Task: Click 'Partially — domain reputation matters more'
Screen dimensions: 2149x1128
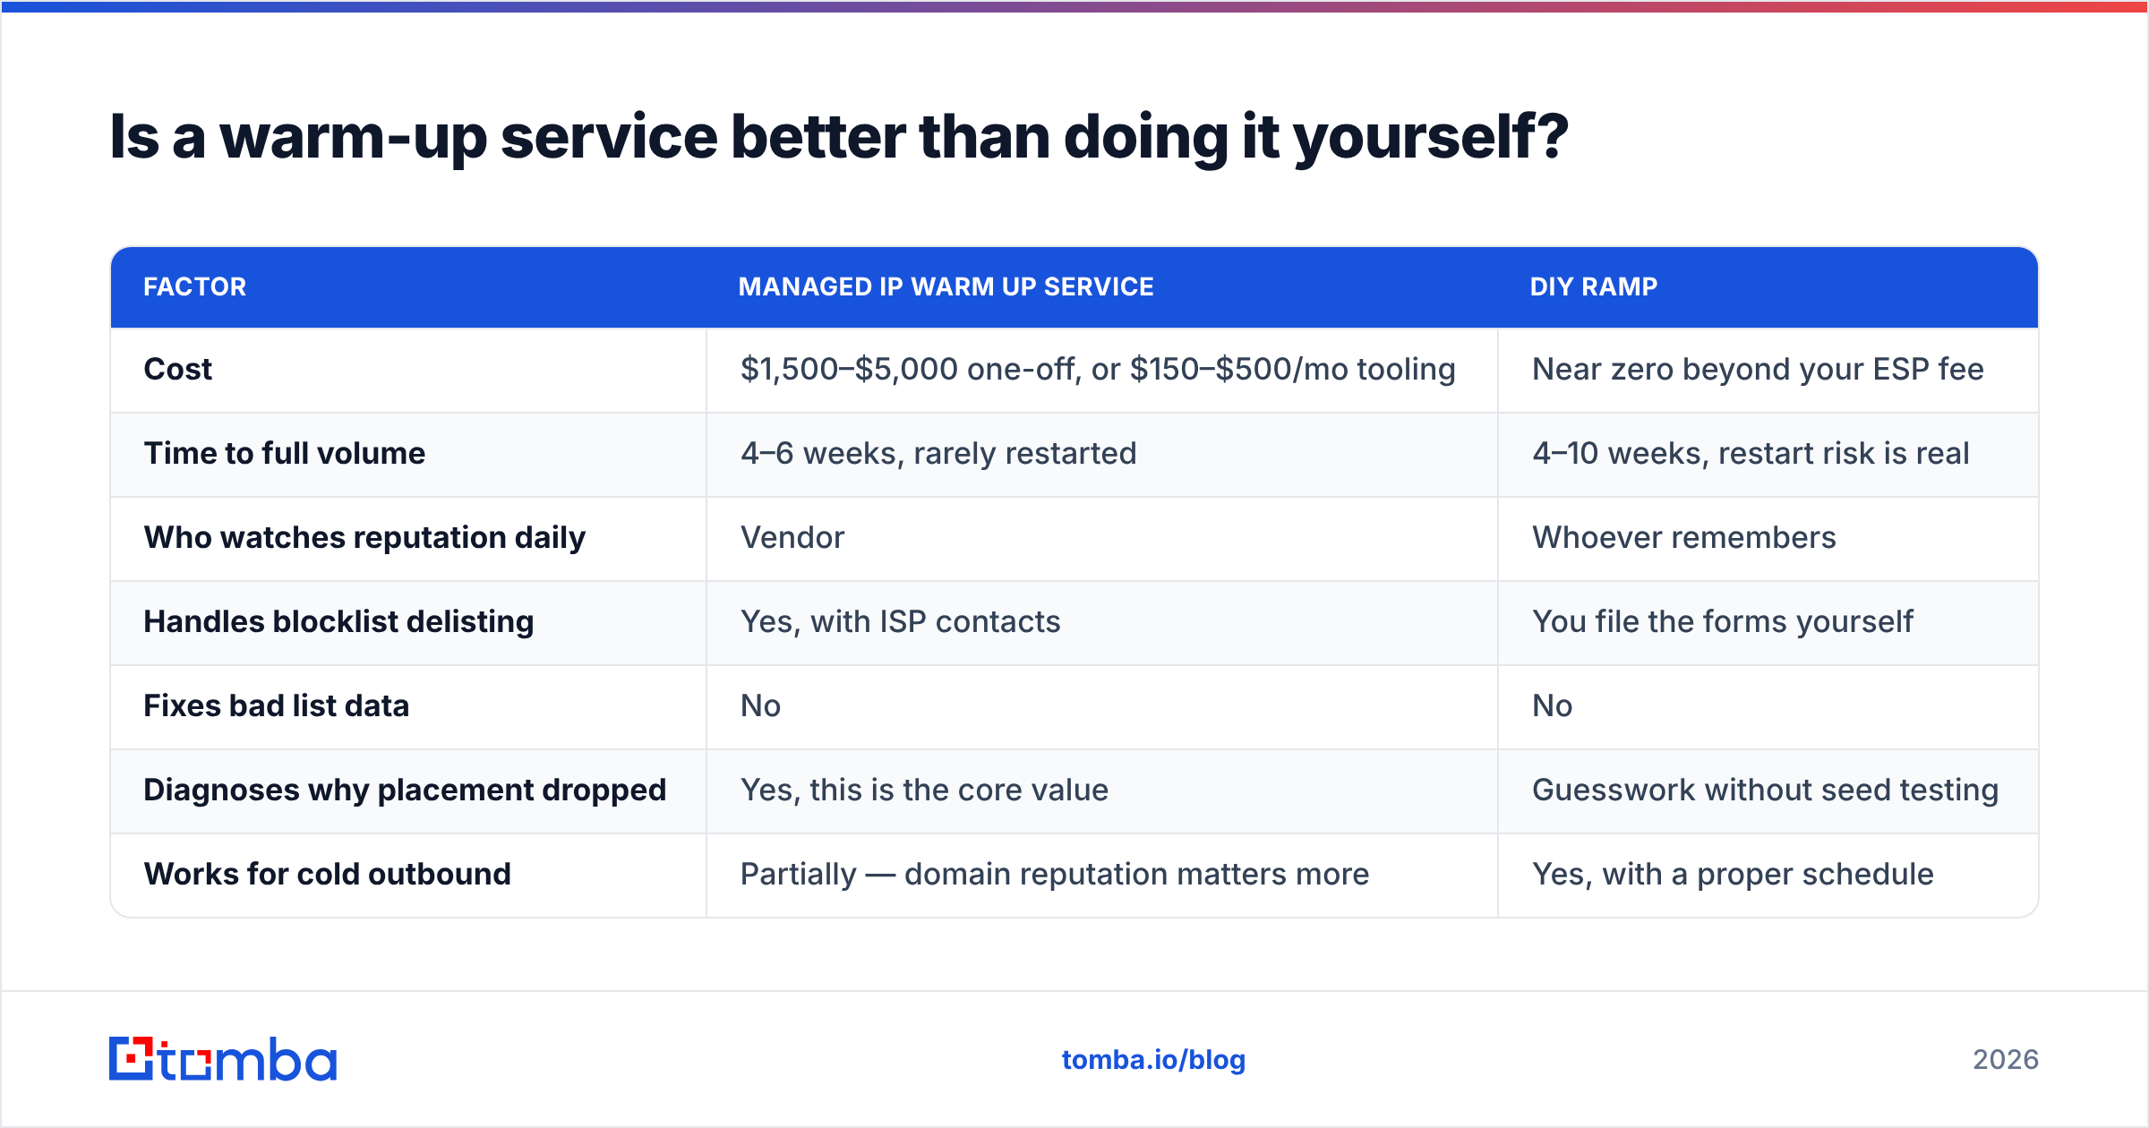Action: pyautogui.click(x=1055, y=874)
